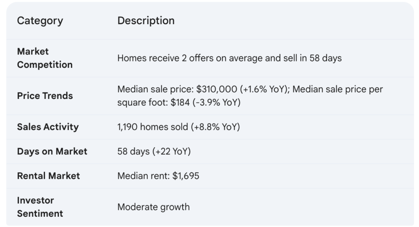Click the Description column header
This screenshot has width=419, height=227.
coord(146,21)
